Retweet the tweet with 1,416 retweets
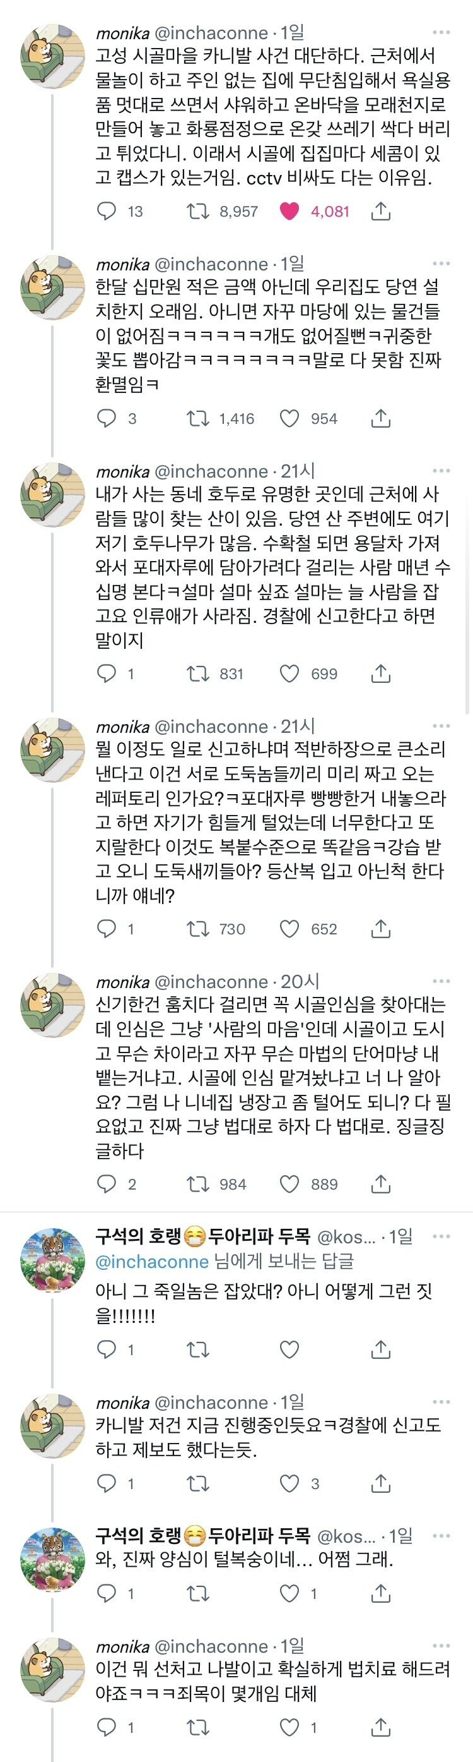The height and width of the screenshot is (1762, 473). 198,419
